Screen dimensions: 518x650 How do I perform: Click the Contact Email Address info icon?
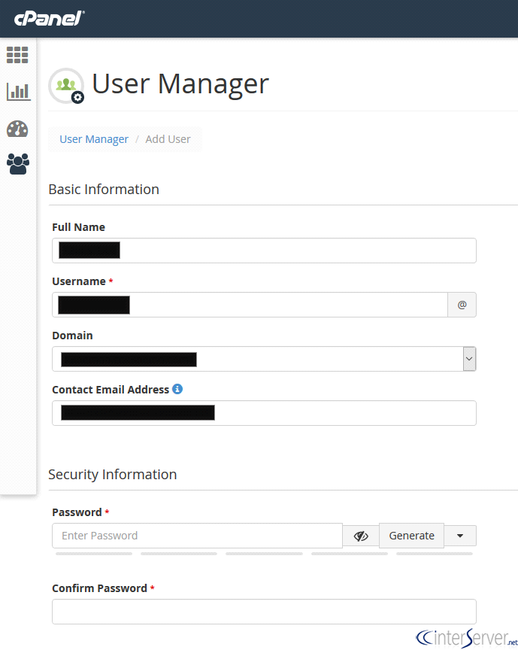click(x=177, y=389)
